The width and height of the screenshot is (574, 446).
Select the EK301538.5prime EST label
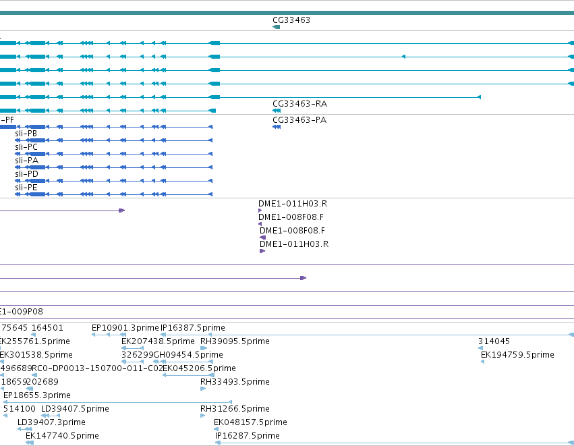(36, 355)
